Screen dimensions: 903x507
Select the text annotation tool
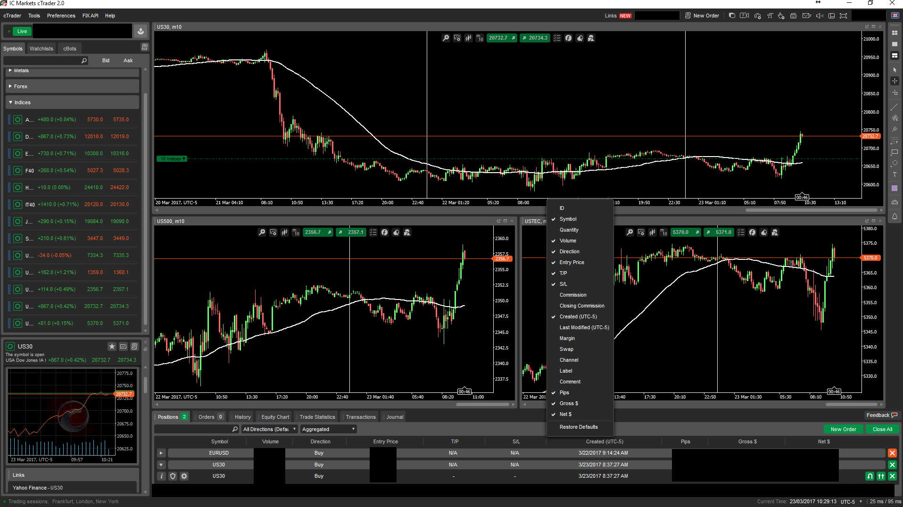pos(895,175)
